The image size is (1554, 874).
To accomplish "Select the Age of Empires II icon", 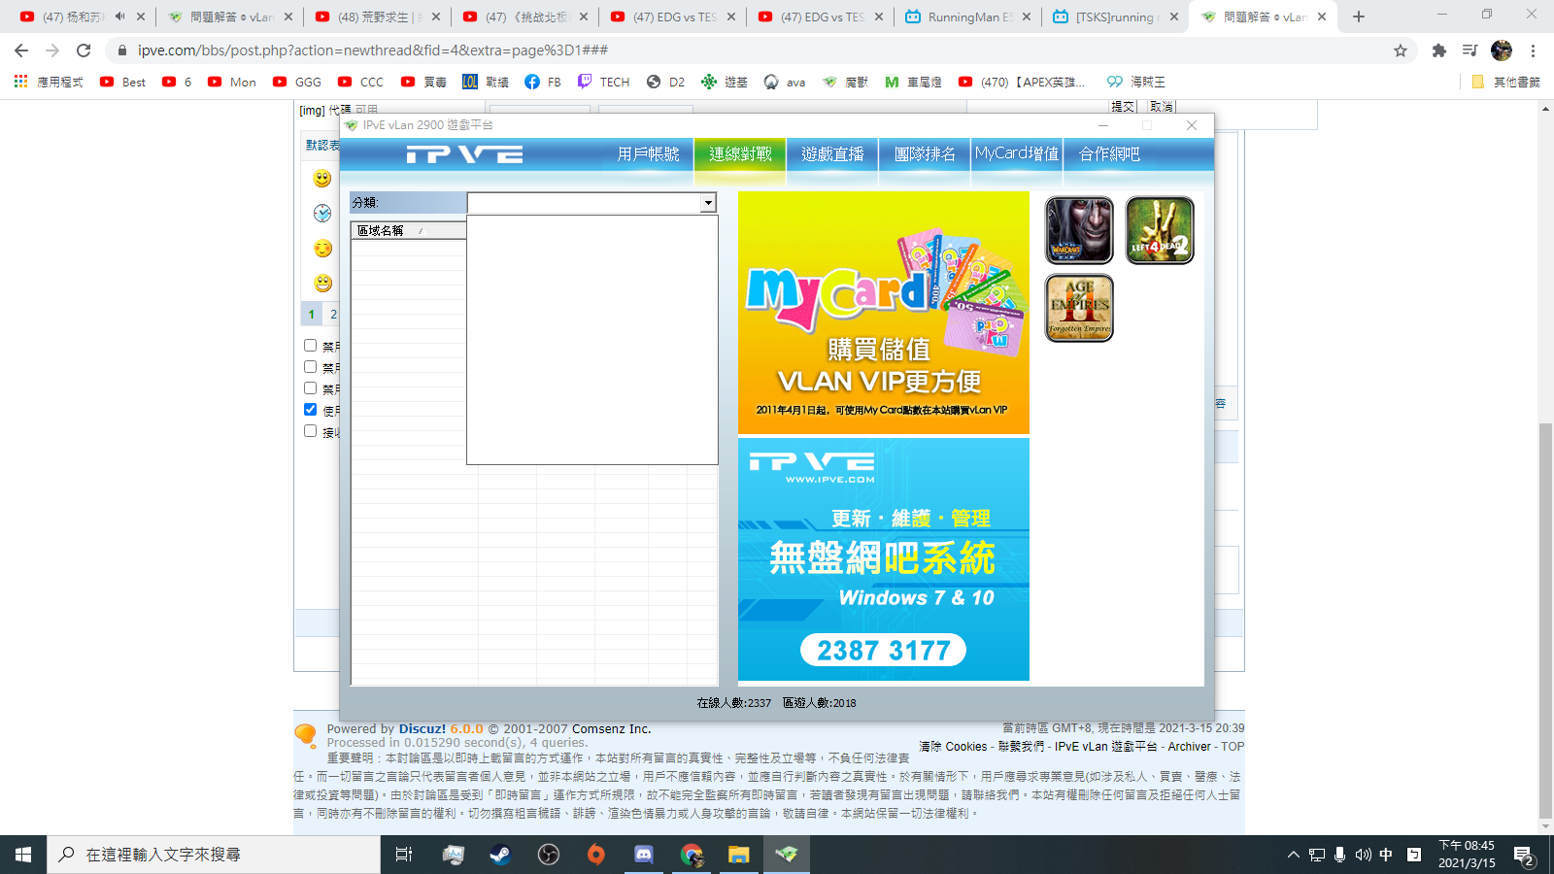I will pos(1079,308).
